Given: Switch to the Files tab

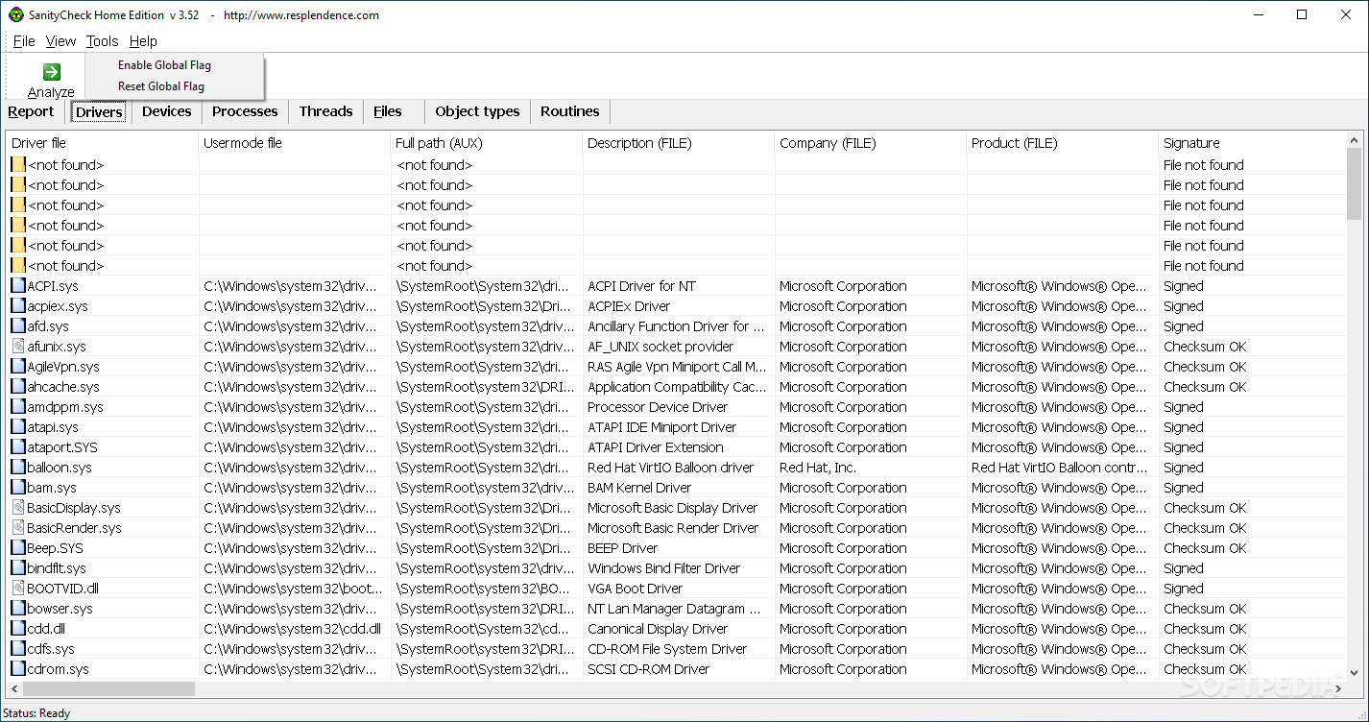Looking at the screenshot, I should pos(388,111).
